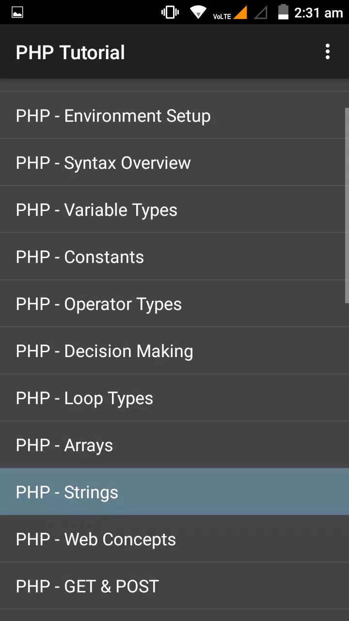This screenshot has width=349, height=621.
Task: Tap the 2:31 am clock
Action: point(318,13)
